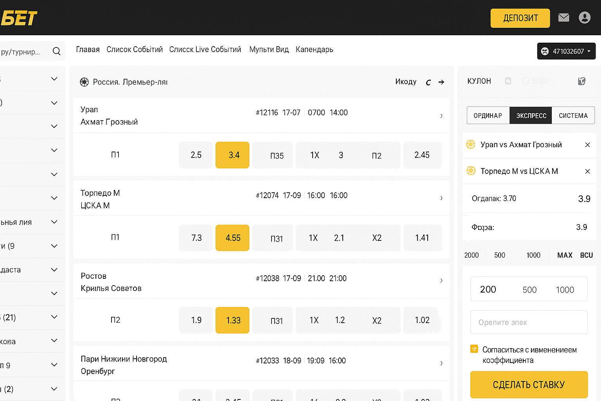Select the 3.4 odds for Урал match

232,155
